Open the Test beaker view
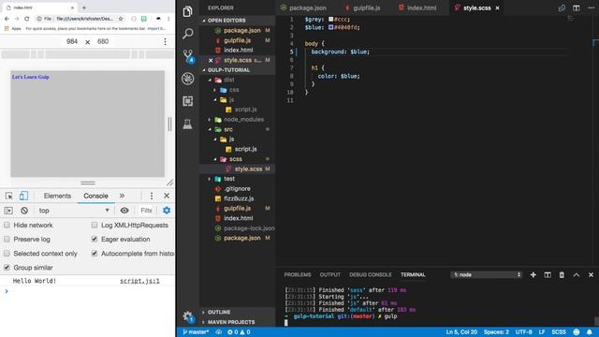The image size is (599, 337). tap(187, 124)
